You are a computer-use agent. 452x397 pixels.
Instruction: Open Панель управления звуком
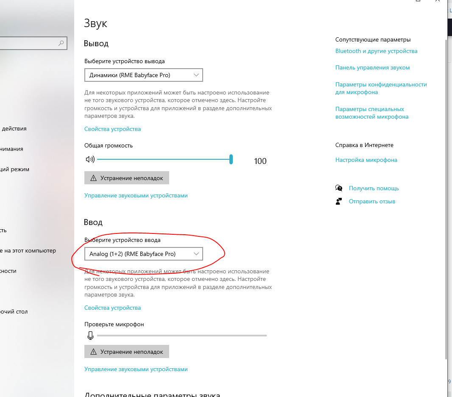pyautogui.click(x=372, y=68)
